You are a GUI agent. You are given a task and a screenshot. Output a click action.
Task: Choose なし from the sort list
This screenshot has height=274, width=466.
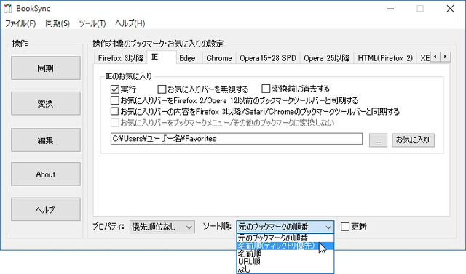[285, 269]
